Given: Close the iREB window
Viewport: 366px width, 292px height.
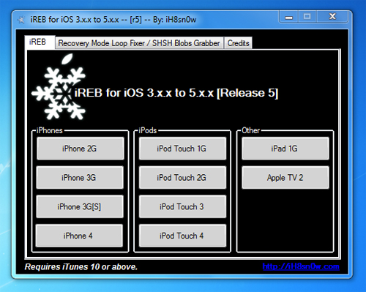Looking at the screenshot, I should click(332, 17).
